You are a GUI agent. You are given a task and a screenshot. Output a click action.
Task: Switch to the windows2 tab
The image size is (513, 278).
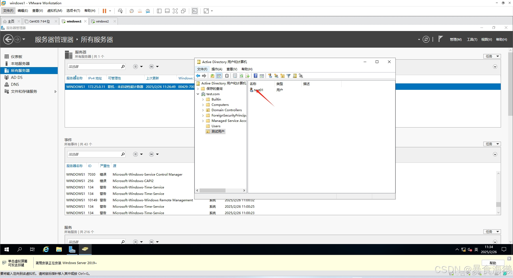tap(102, 21)
